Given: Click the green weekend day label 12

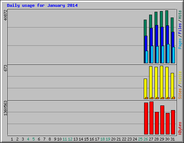Looking at the screenshot, I should (x=70, y=139).
